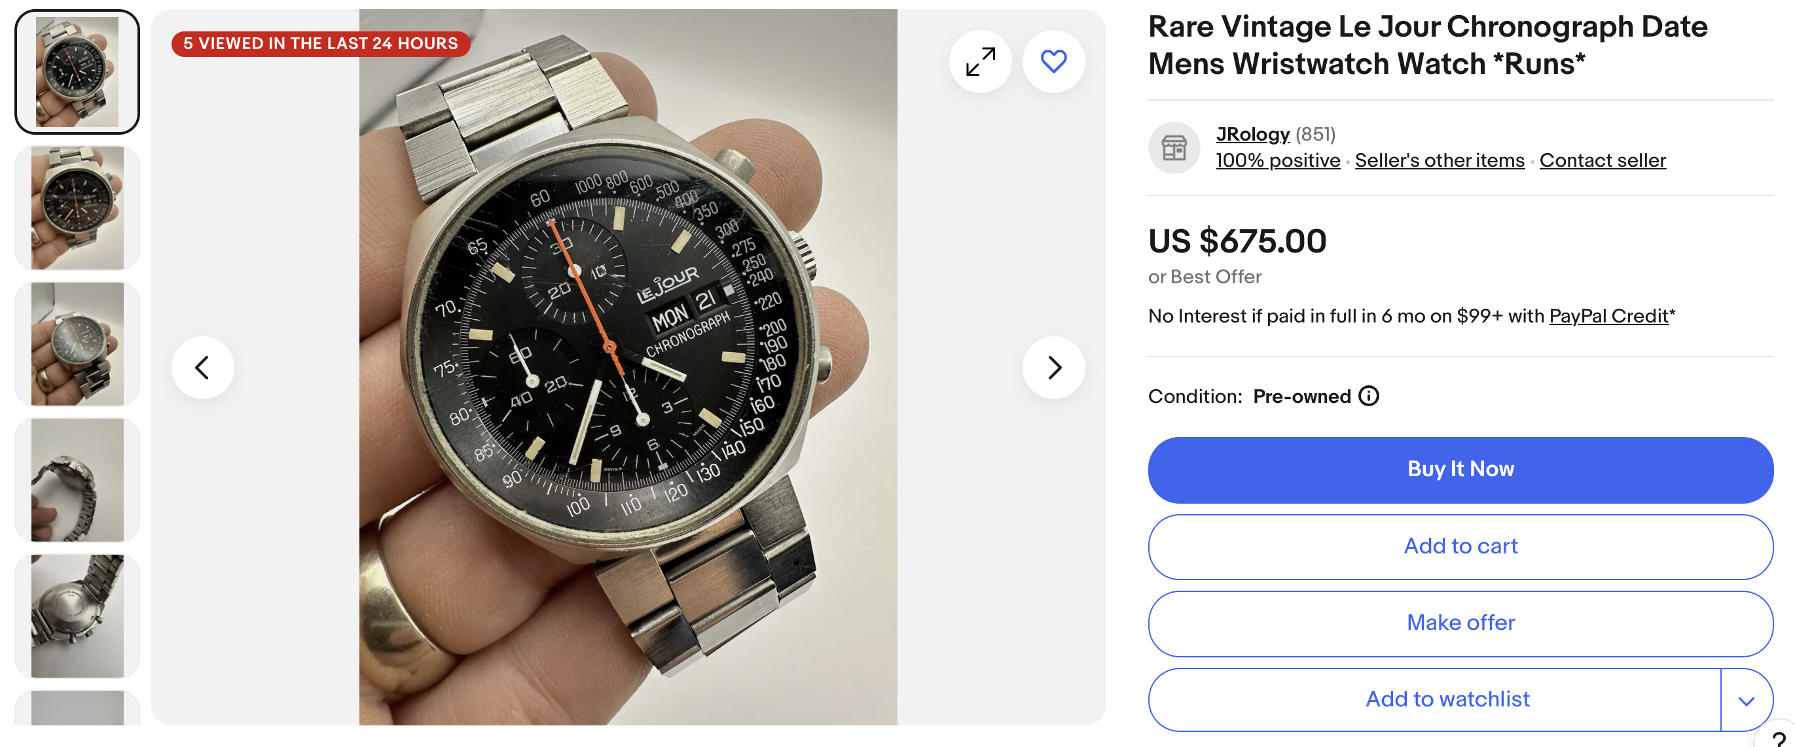This screenshot has width=1795, height=747.
Task: Toggle the heart to favorite this watch
Action: coord(1053,61)
